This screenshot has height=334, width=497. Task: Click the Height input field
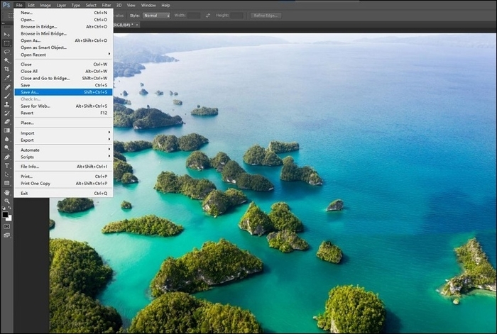(x=236, y=15)
